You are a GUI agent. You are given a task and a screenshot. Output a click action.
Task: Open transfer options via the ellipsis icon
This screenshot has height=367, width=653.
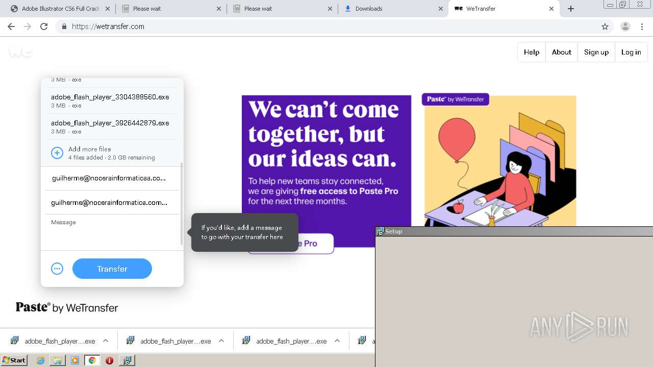(x=57, y=269)
